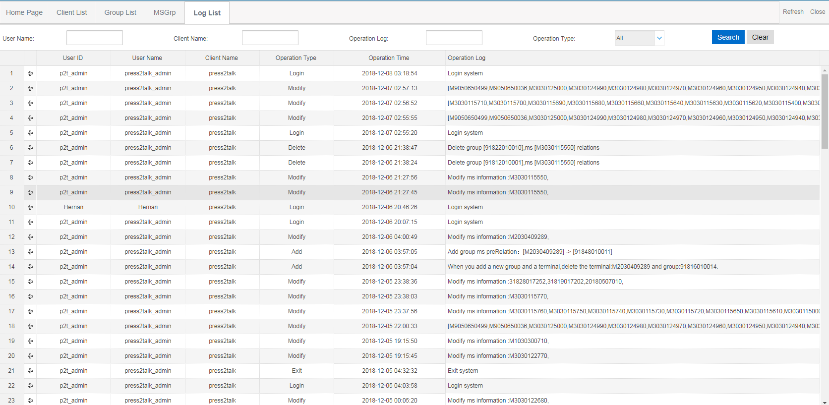Expand the details of log row 5
Image resolution: width=829 pixels, height=405 pixels.
tap(30, 133)
